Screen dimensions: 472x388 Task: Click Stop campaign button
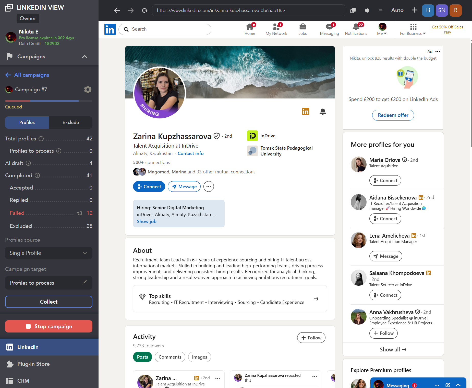tap(49, 326)
